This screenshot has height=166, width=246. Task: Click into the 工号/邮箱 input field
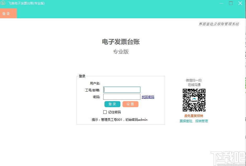coord(122,90)
